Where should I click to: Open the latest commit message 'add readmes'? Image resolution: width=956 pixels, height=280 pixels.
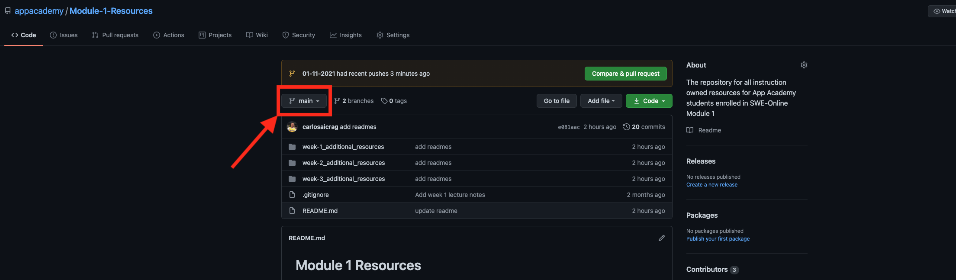(358, 127)
